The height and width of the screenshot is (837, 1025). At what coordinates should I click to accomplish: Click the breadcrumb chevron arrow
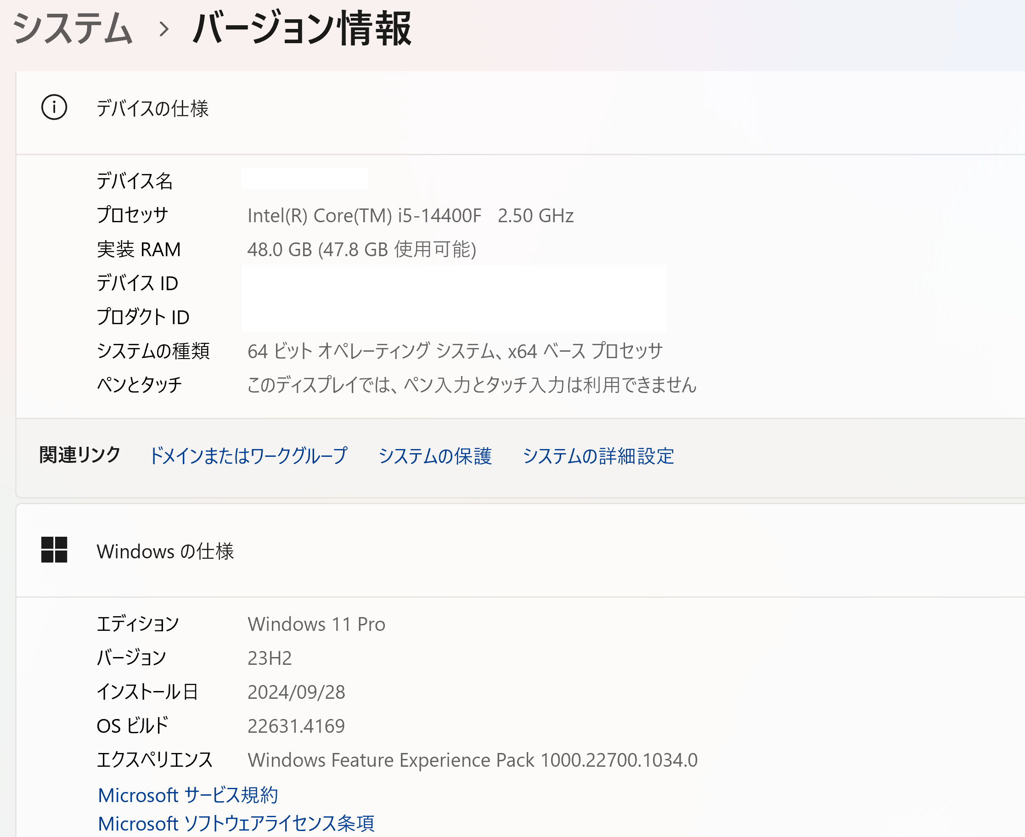[164, 29]
